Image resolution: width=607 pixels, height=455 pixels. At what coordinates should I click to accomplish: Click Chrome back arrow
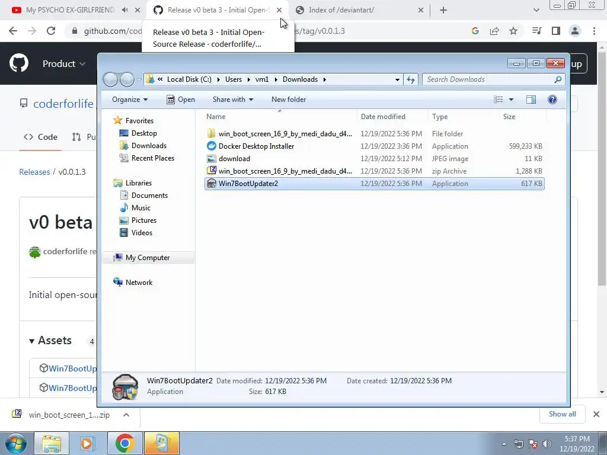pyautogui.click(x=13, y=31)
